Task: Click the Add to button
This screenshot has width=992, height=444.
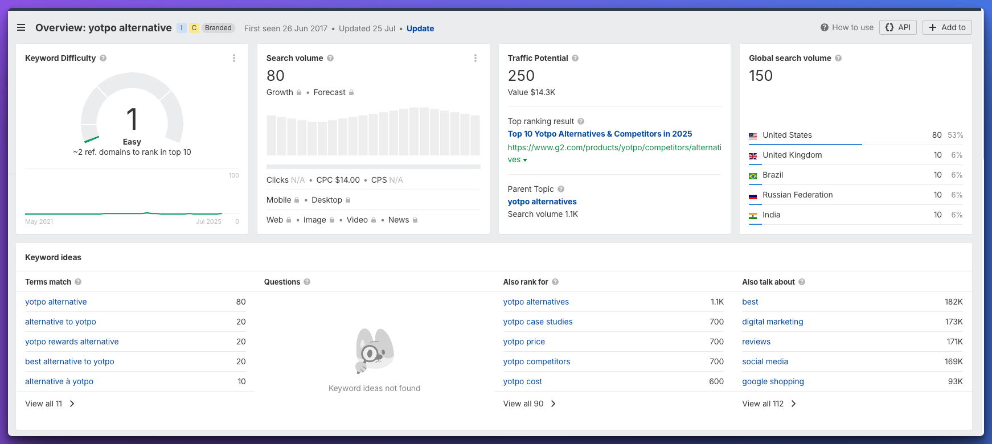Action: pos(947,27)
